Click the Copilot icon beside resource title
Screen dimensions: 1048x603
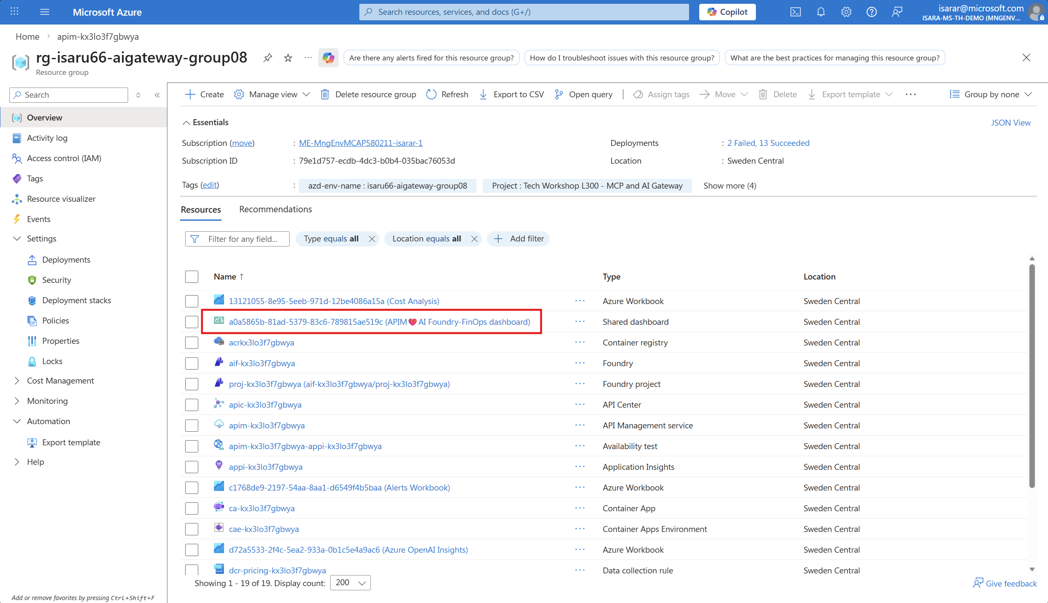pyautogui.click(x=328, y=58)
